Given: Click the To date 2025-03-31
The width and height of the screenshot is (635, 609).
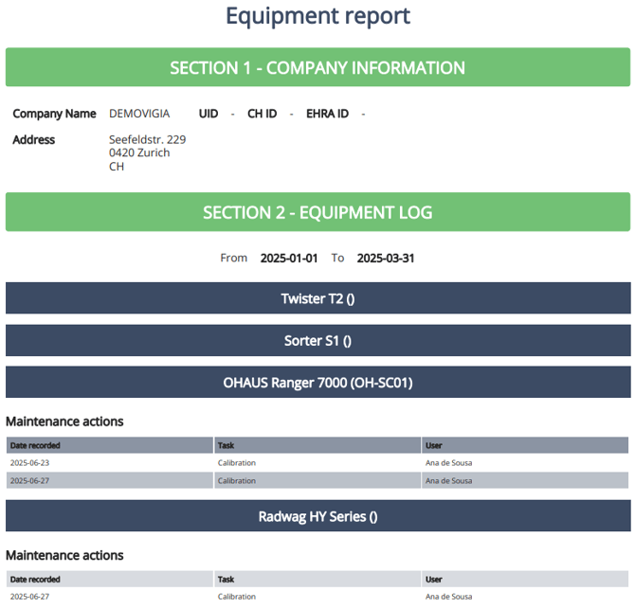Looking at the screenshot, I should (386, 259).
